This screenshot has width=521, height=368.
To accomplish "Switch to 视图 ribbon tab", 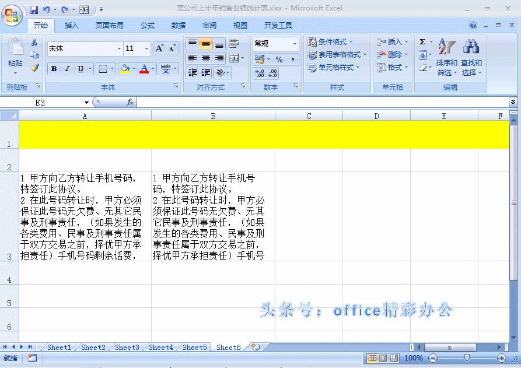I will point(240,25).
